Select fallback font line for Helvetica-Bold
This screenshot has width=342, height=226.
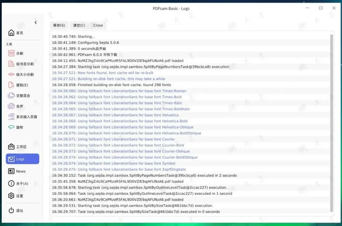pyautogui.click(x=190, y=121)
